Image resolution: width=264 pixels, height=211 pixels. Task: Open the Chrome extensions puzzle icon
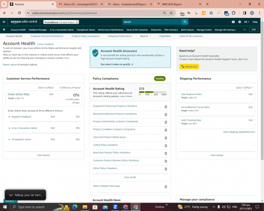pos(233,13)
